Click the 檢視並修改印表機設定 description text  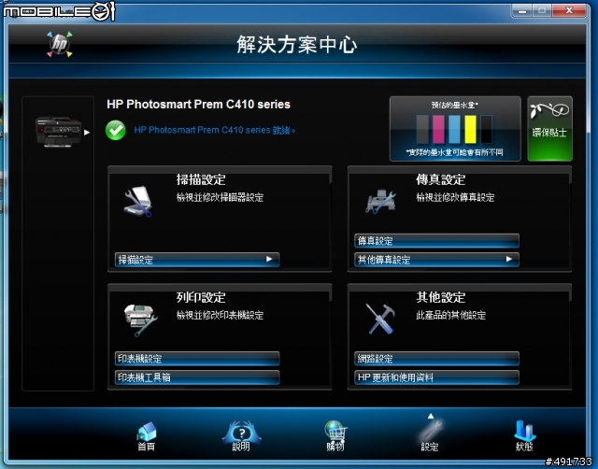(220, 316)
